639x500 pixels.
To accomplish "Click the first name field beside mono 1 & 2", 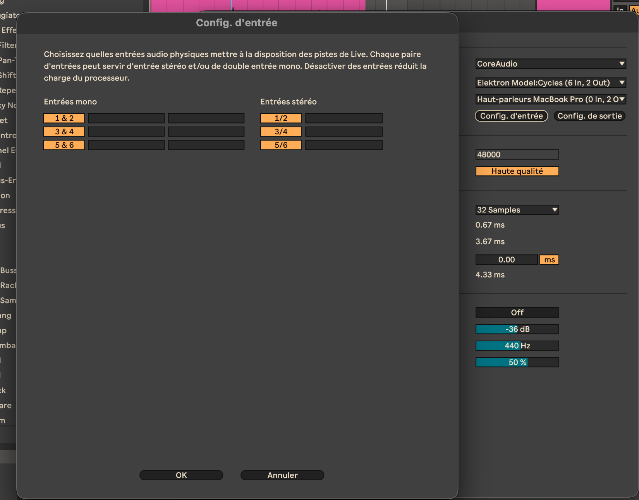I will point(126,118).
